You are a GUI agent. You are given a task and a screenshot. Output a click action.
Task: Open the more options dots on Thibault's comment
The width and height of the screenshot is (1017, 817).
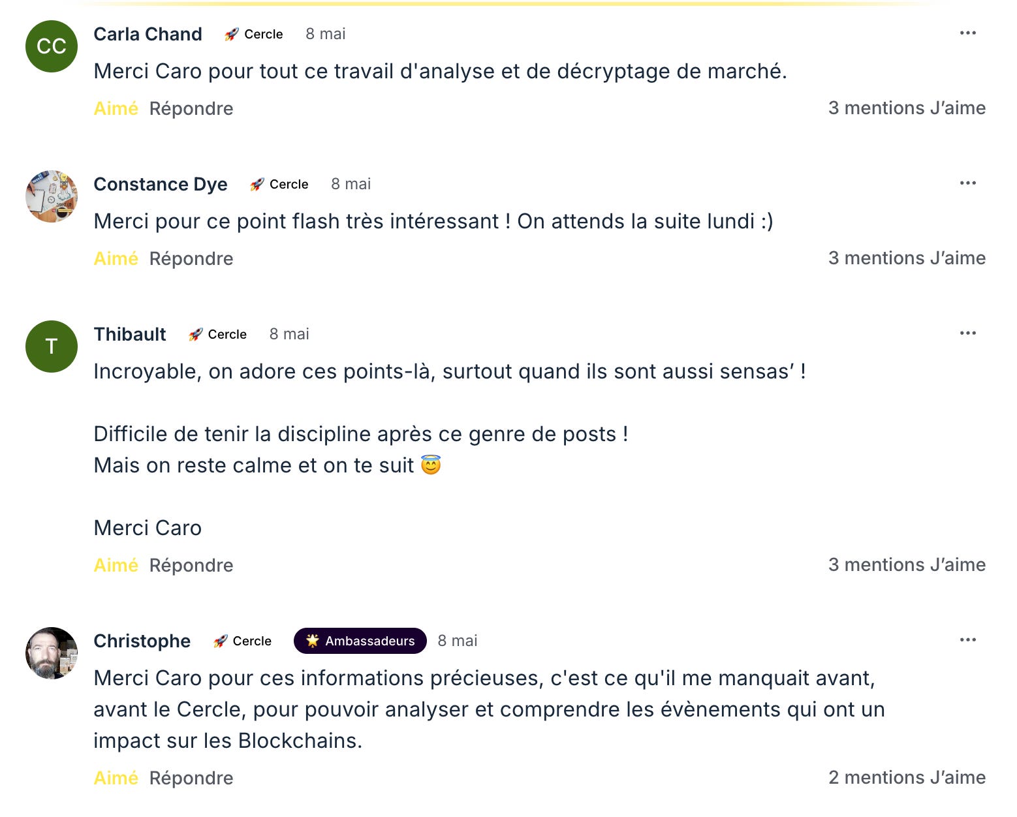tap(967, 333)
